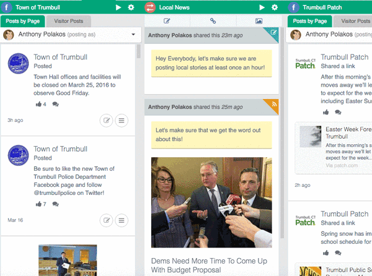Like the Spring snow school schedule post

(325, 253)
